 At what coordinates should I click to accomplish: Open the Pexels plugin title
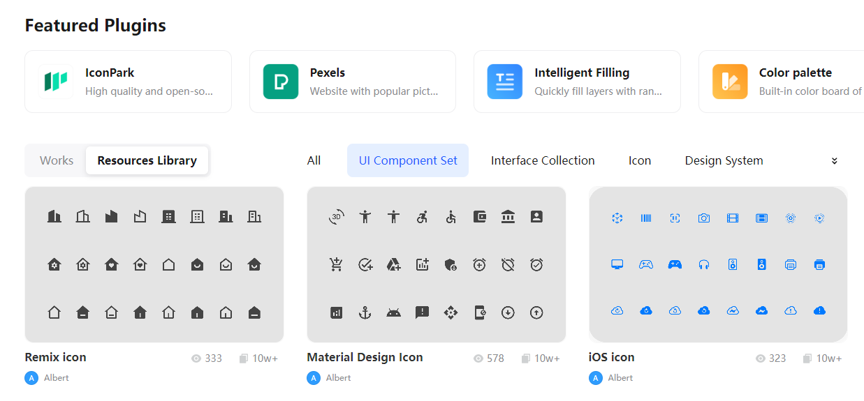328,73
